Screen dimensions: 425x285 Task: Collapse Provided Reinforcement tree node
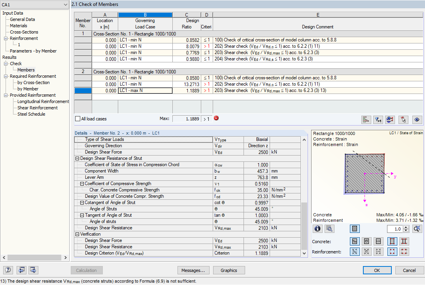[x=6, y=95]
